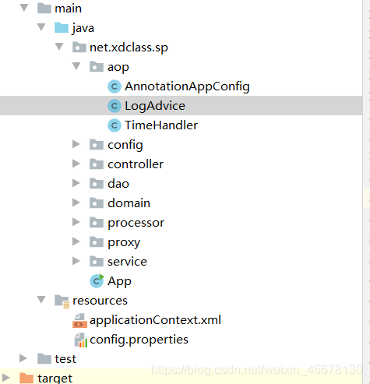This screenshot has width=370, height=384.
Task: Select the proxy package name
Action: click(x=124, y=243)
